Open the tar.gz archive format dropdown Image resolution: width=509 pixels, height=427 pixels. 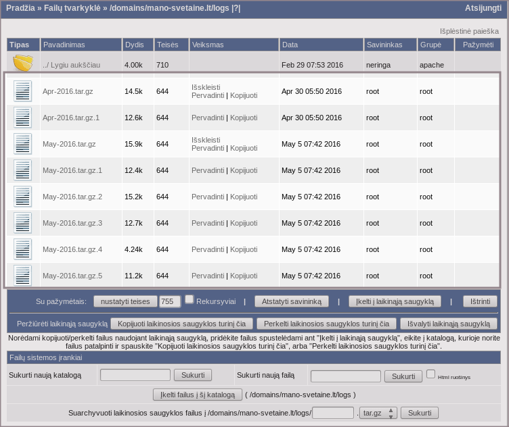click(x=379, y=413)
